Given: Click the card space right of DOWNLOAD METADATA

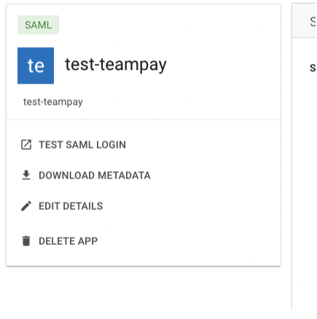Looking at the screenshot, I should 214,176.
